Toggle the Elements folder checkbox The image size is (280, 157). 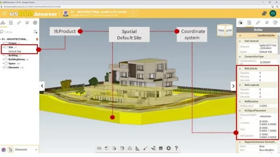6,67
